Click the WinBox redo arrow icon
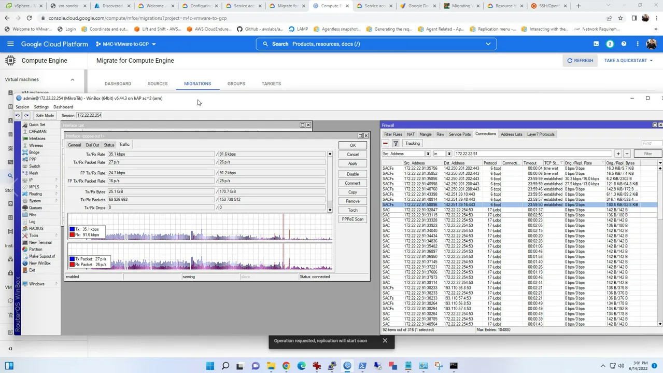This screenshot has height=373, width=663. (x=26, y=116)
